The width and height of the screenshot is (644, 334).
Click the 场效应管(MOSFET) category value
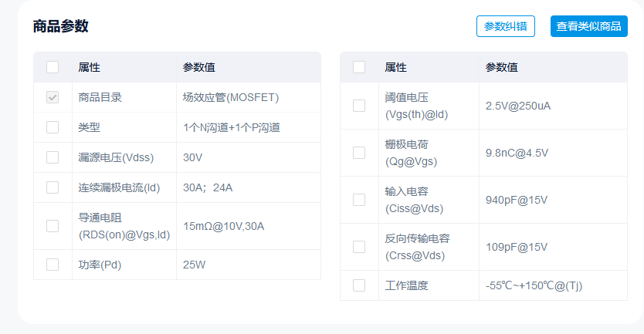230,97
